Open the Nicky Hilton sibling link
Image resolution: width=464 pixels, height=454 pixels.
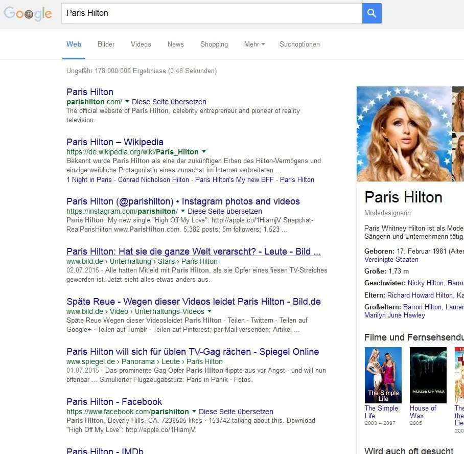tap(426, 283)
